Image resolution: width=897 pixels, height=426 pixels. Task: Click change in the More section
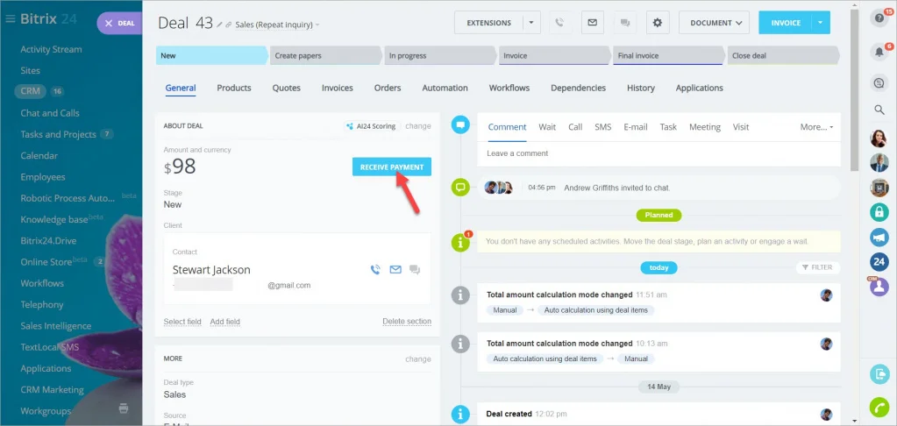(x=418, y=359)
